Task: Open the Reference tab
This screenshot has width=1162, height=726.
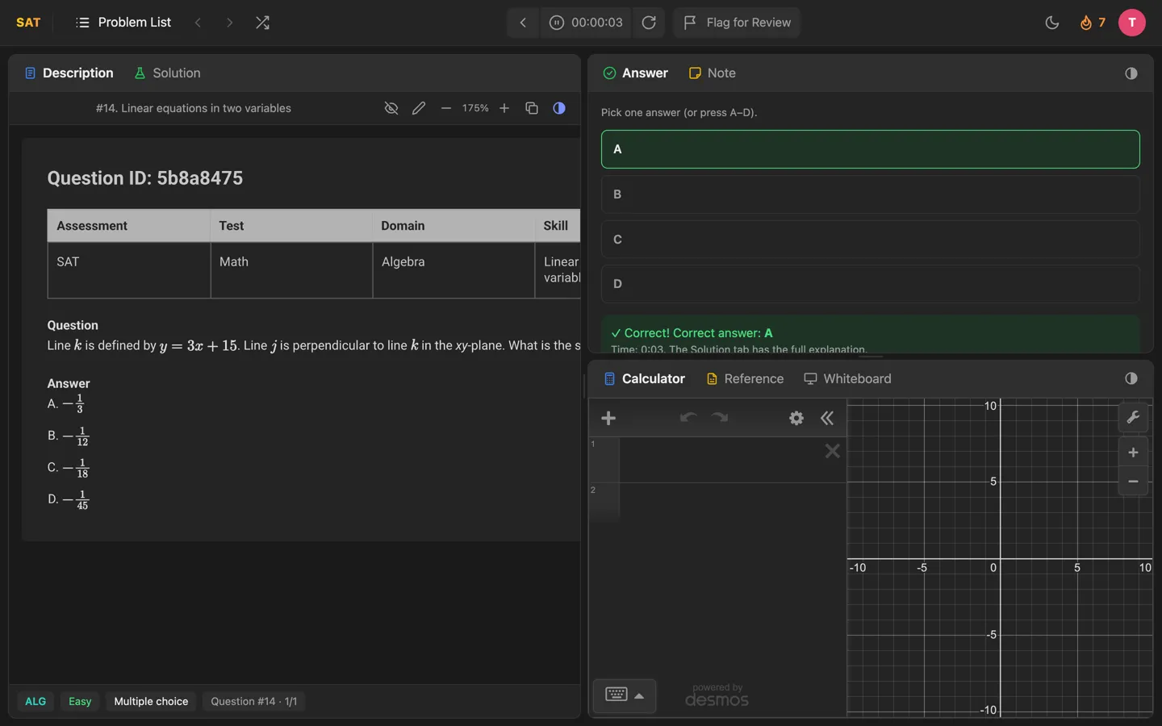Action: [745, 379]
